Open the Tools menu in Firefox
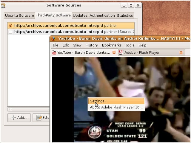Screen dimensions: 191x143 tap(130, 45)
